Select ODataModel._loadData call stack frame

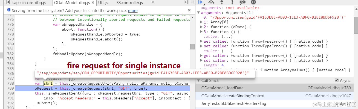coord(277,88)
